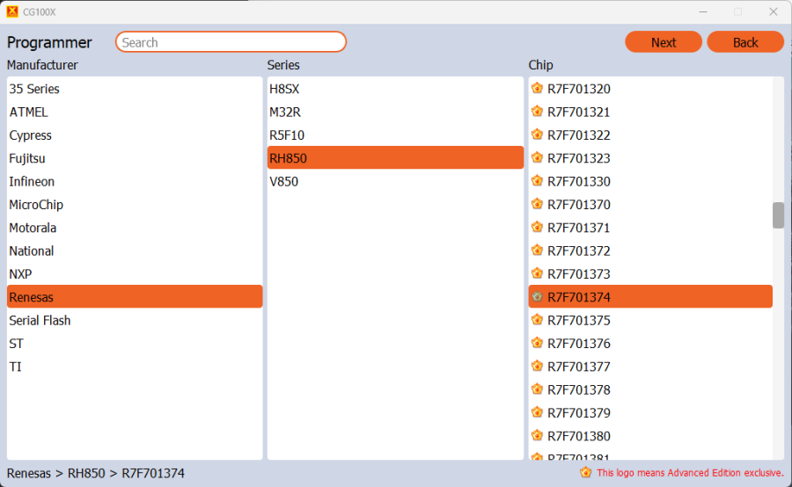Image resolution: width=792 pixels, height=487 pixels.
Task: Select chip R7F701380 in the list
Action: (x=578, y=436)
